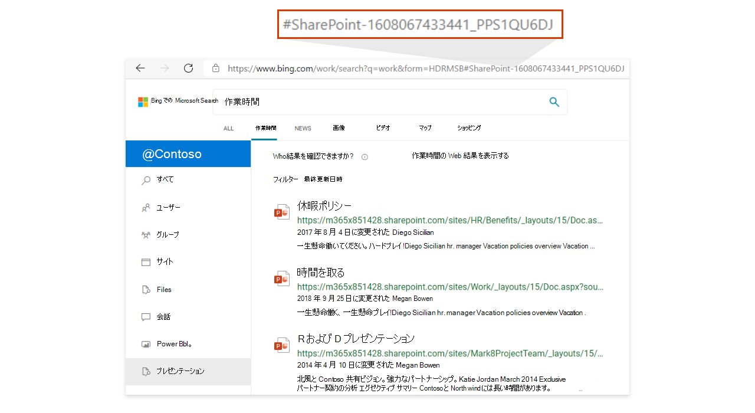755x413 pixels.
Task: Click the document icon beside プレゼンテーション
Action: click(146, 371)
